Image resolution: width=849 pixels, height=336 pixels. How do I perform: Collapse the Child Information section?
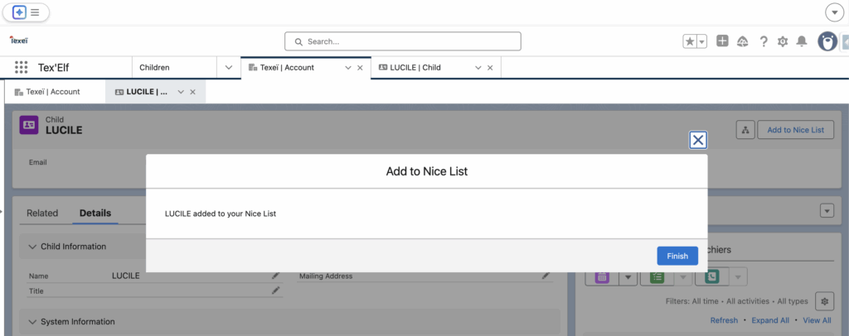pyautogui.click(x=33, y=247)
